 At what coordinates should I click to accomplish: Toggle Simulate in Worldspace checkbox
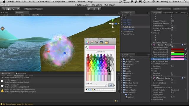pos(172,28)
